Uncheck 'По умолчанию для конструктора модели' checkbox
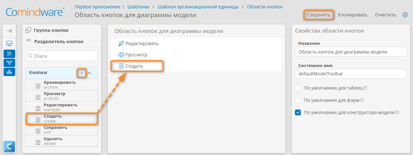 tap(298, 112)
